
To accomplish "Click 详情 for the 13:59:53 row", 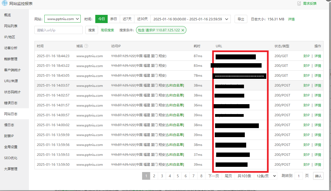I will pos(318,155).
